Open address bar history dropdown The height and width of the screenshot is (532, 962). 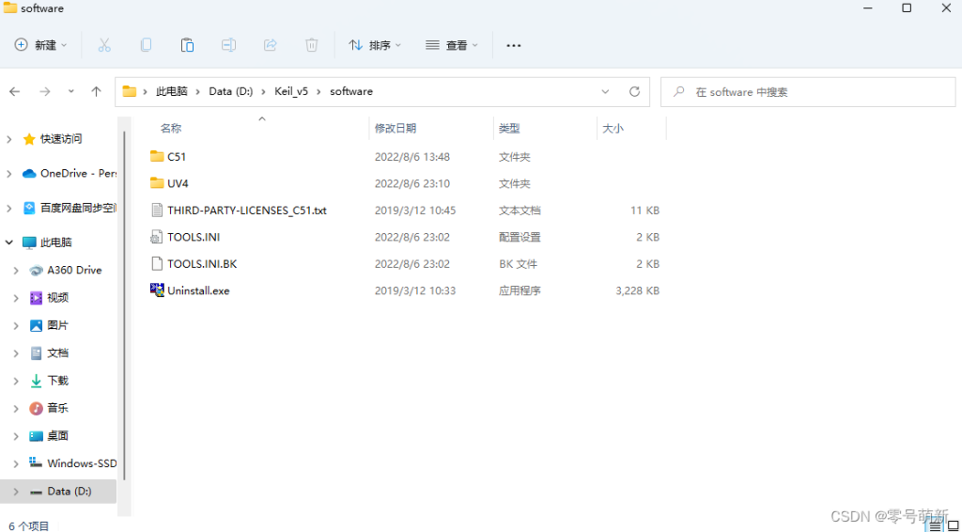pos(606,91)
